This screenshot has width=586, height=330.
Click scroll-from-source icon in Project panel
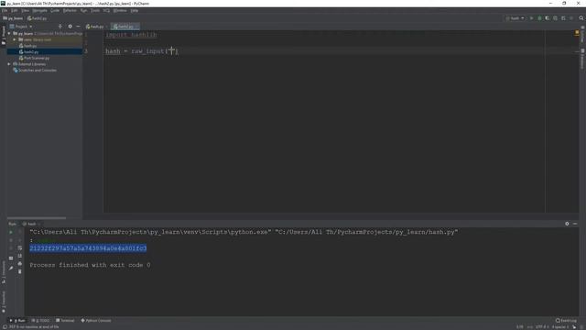pyautogui.click(x=60, y=27)
